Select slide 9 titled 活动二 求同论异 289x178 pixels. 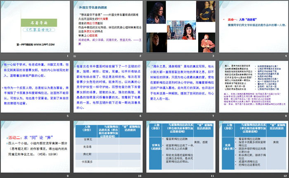[x=36, y=147]
